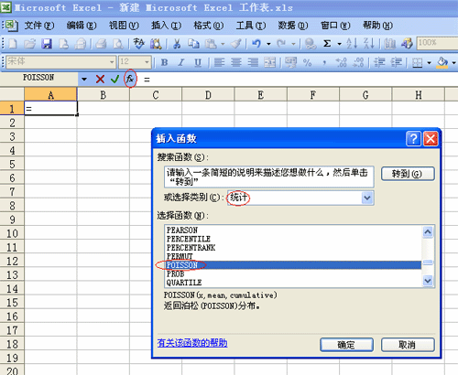Toggle Italic formatting
The height and width of the screenshot is (375, 458).
[181, 63]
